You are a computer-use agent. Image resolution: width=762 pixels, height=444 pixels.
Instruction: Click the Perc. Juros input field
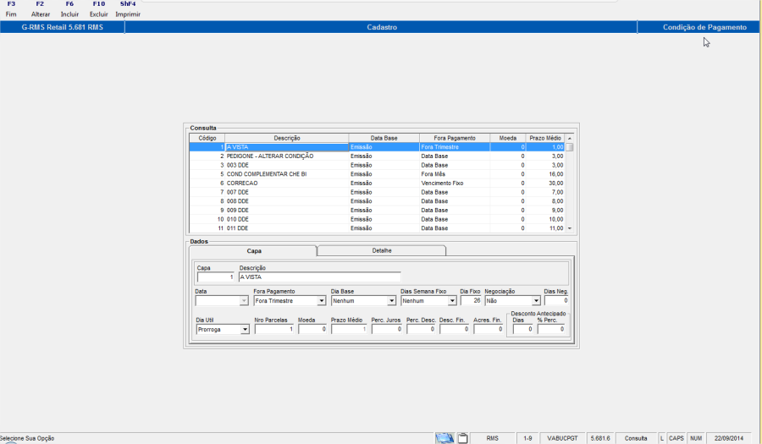(x=387, y=330)
